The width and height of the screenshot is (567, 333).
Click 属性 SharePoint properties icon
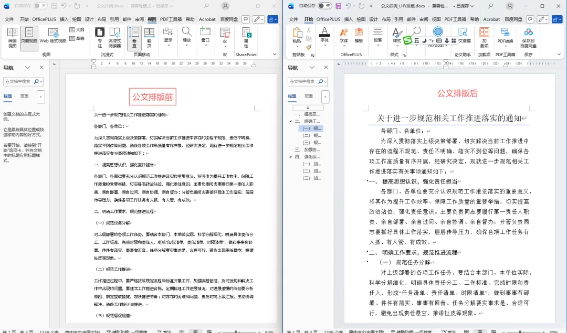pos(246,38)
